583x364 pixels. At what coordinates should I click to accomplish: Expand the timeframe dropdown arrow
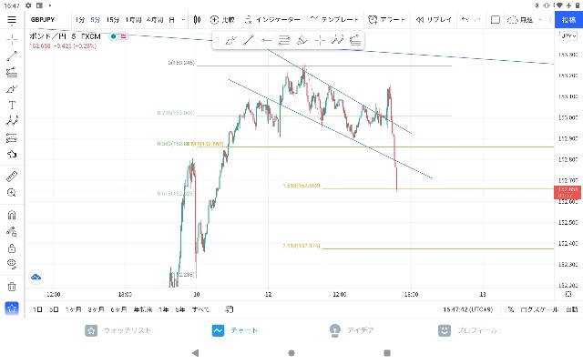click(x=183, y=20)
